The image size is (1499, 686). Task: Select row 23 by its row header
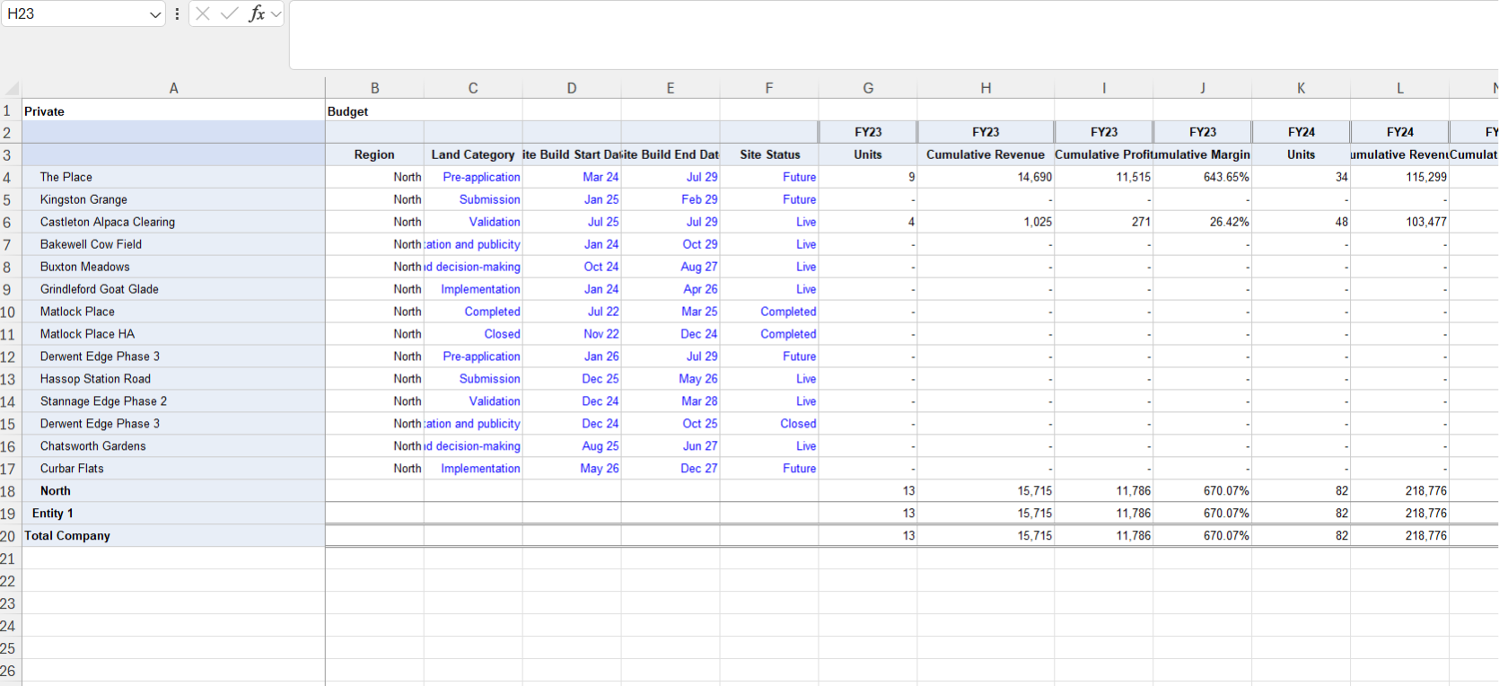pos(10,603)
